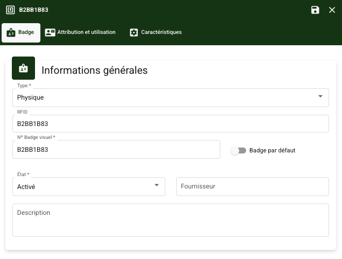Close the badge editing dialog
Viewport: 342px width, 259px height.
pos(332,10)
